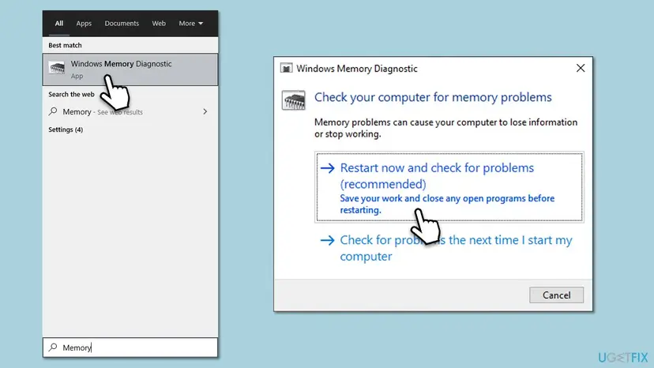Click 'Check your computer for memory problems' heading
This screenshot has height=368, width=654.
433,97
